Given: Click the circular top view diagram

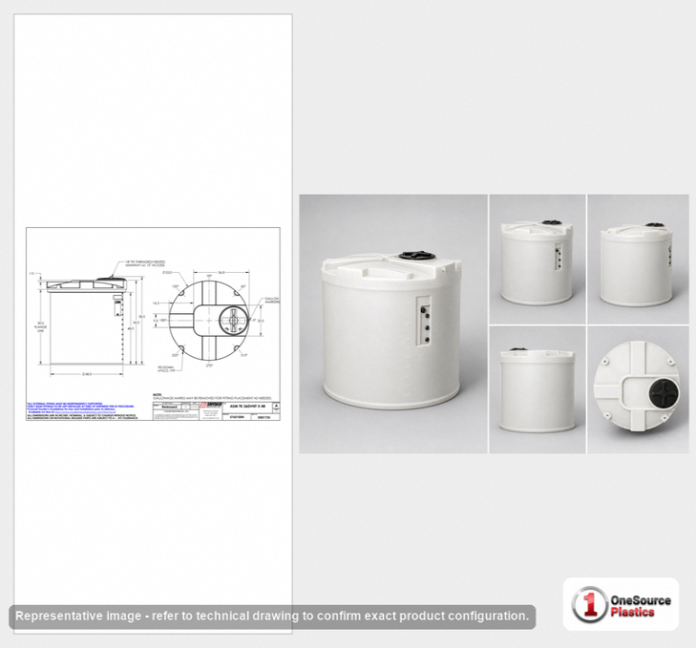Looking at the screenshot, I should [x=209, y=320].
